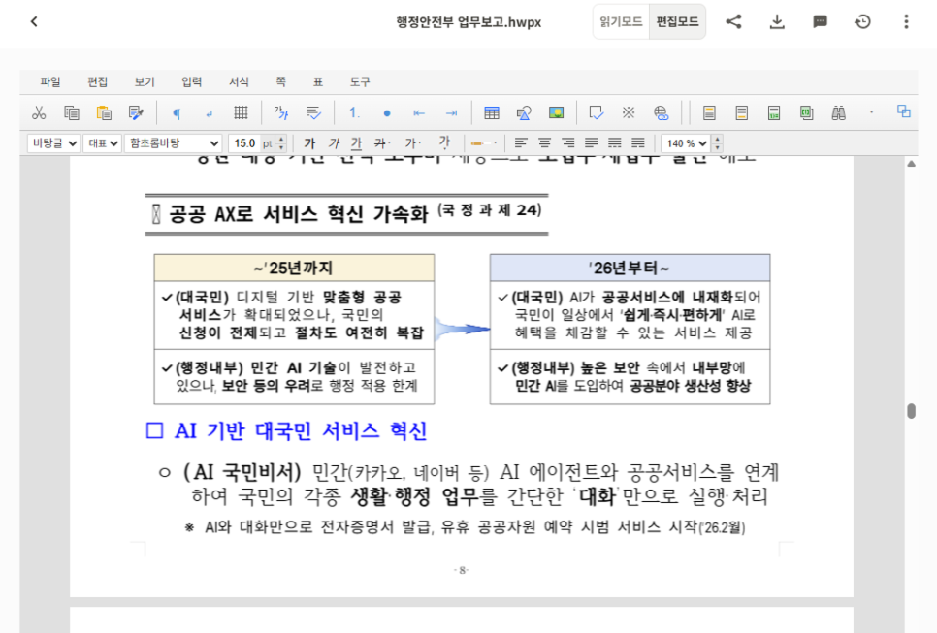Open the 도구 menu
The image size is (937, 633).
360,81
